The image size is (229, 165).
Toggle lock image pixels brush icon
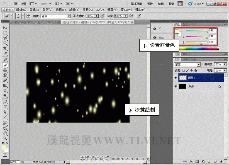tap(188, 70)
